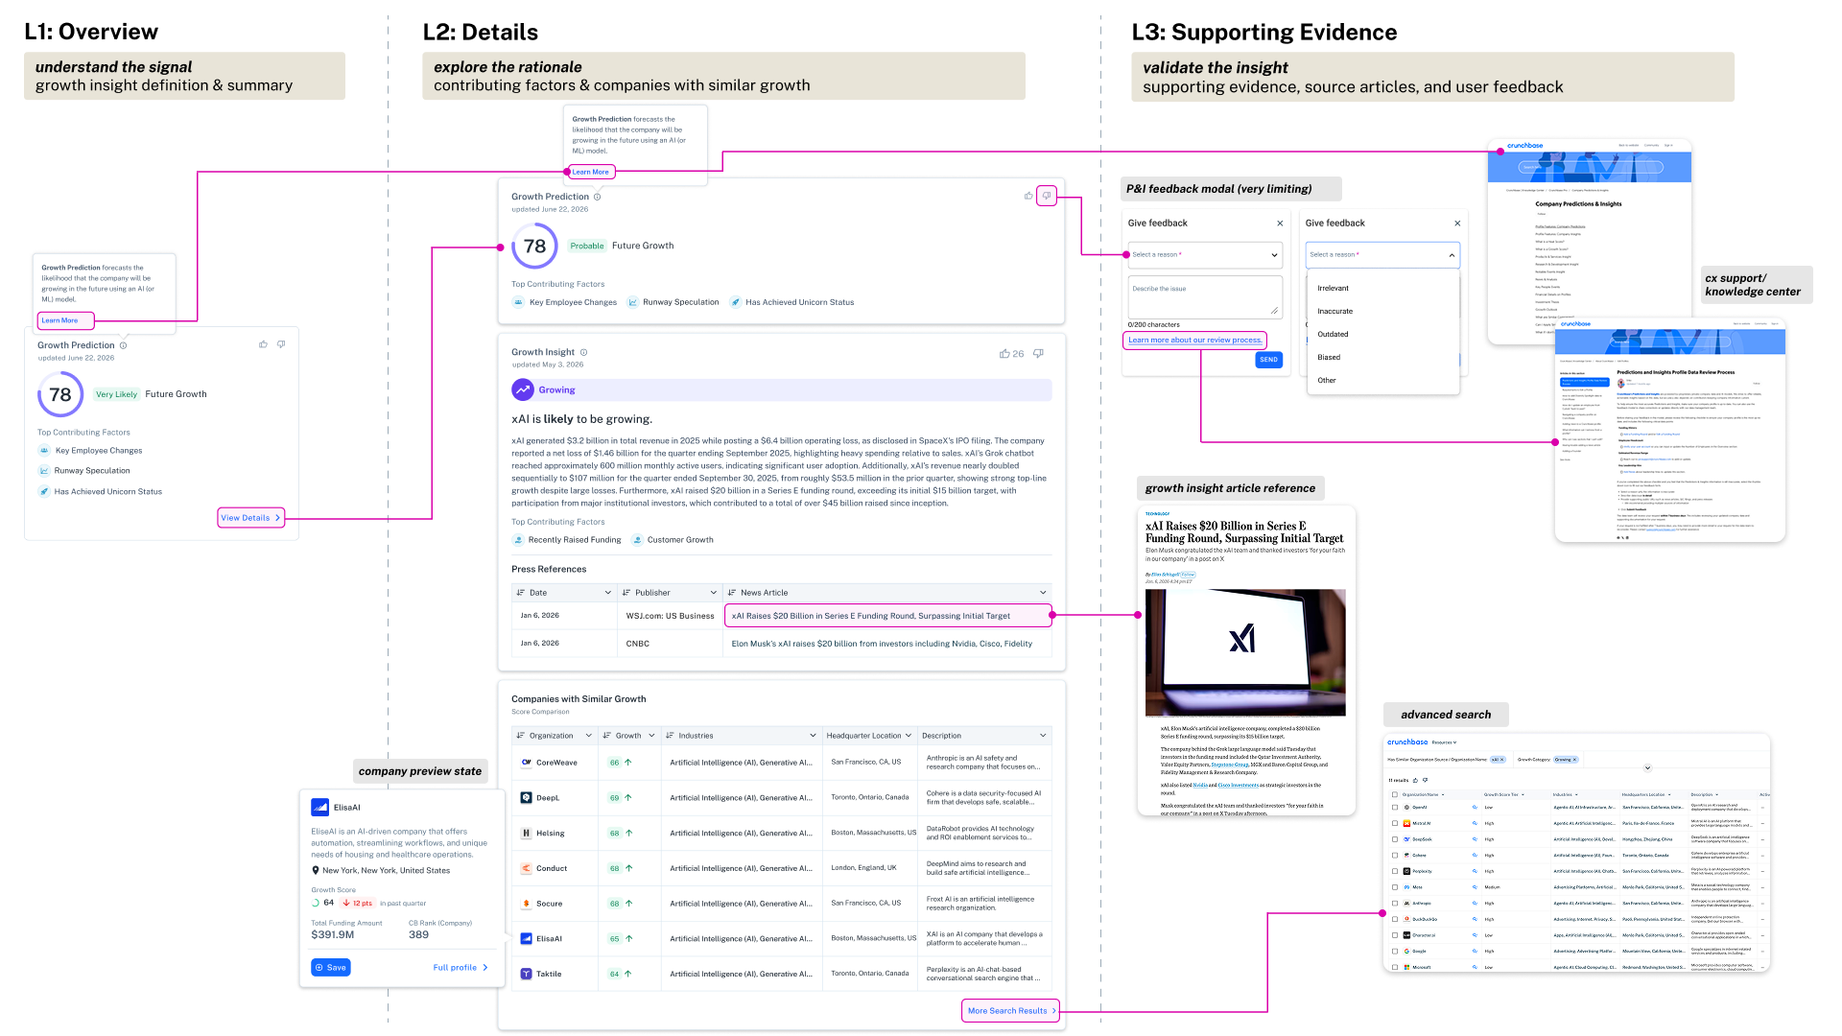Click the Key Employee Changes icon in L2 card
This screenshot has width=1842, height=1036.
pyautogui.click(x=519, y=302)
